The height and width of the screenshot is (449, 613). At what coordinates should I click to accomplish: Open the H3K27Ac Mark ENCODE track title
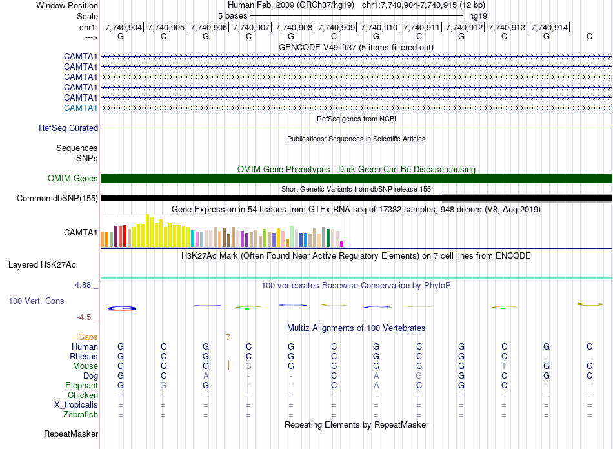tap(356, 256)
